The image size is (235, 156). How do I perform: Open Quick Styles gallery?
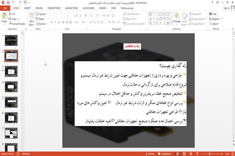[184, 20]
